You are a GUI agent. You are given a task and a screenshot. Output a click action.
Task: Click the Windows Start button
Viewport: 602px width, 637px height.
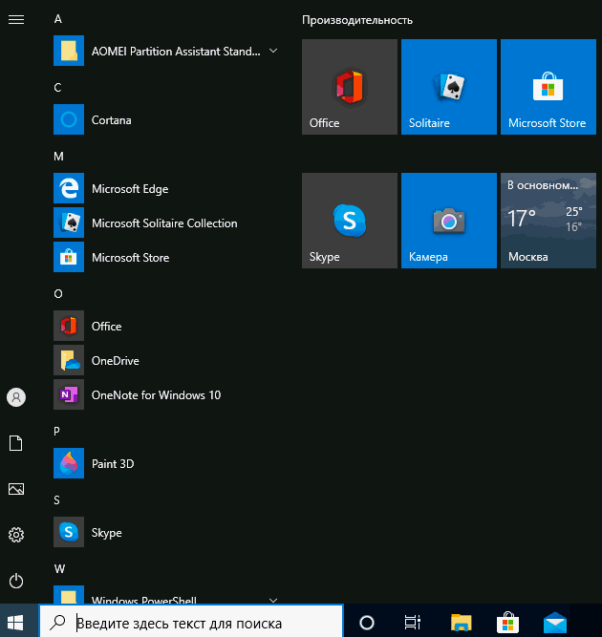[15, 622]
